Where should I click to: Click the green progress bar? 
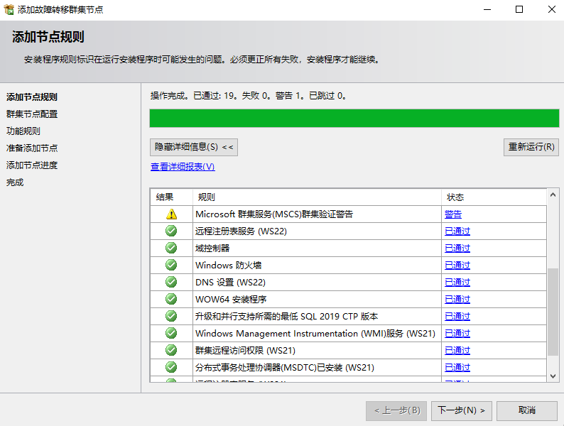point(354,118)
